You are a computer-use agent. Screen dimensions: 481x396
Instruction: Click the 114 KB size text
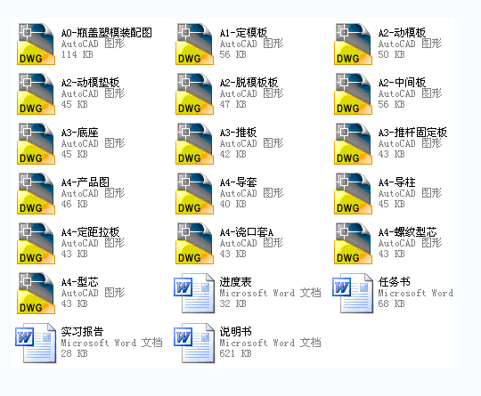pos(77,54)
